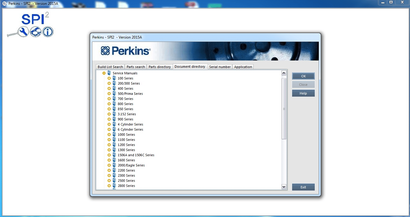Expand the 2800 Series node

click(109, 186)
